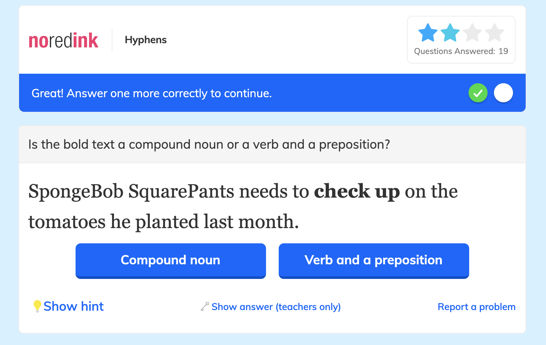Open Show answer (teachers only) link
This screenshot has height=345, width=546.
click(x=276, y=307)
